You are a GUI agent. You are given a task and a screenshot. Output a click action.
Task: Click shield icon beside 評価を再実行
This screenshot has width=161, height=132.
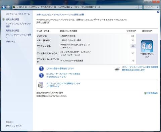point(145,93)
